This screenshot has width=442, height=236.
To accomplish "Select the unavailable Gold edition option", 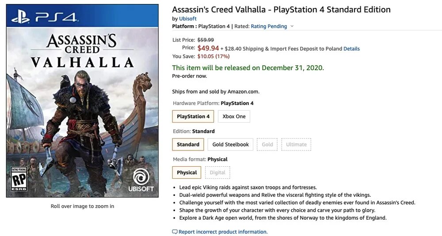I will click(267, 144).
